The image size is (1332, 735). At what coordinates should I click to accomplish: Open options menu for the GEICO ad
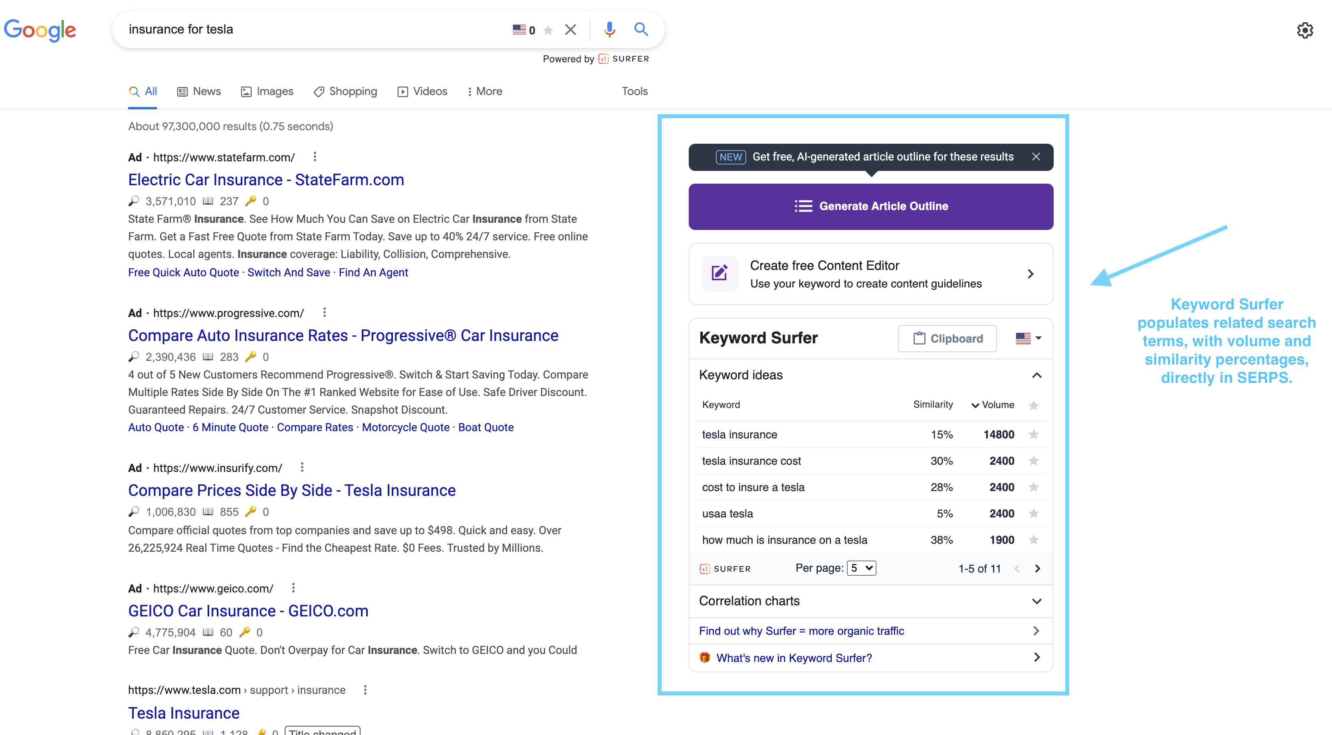coord(293,588)
